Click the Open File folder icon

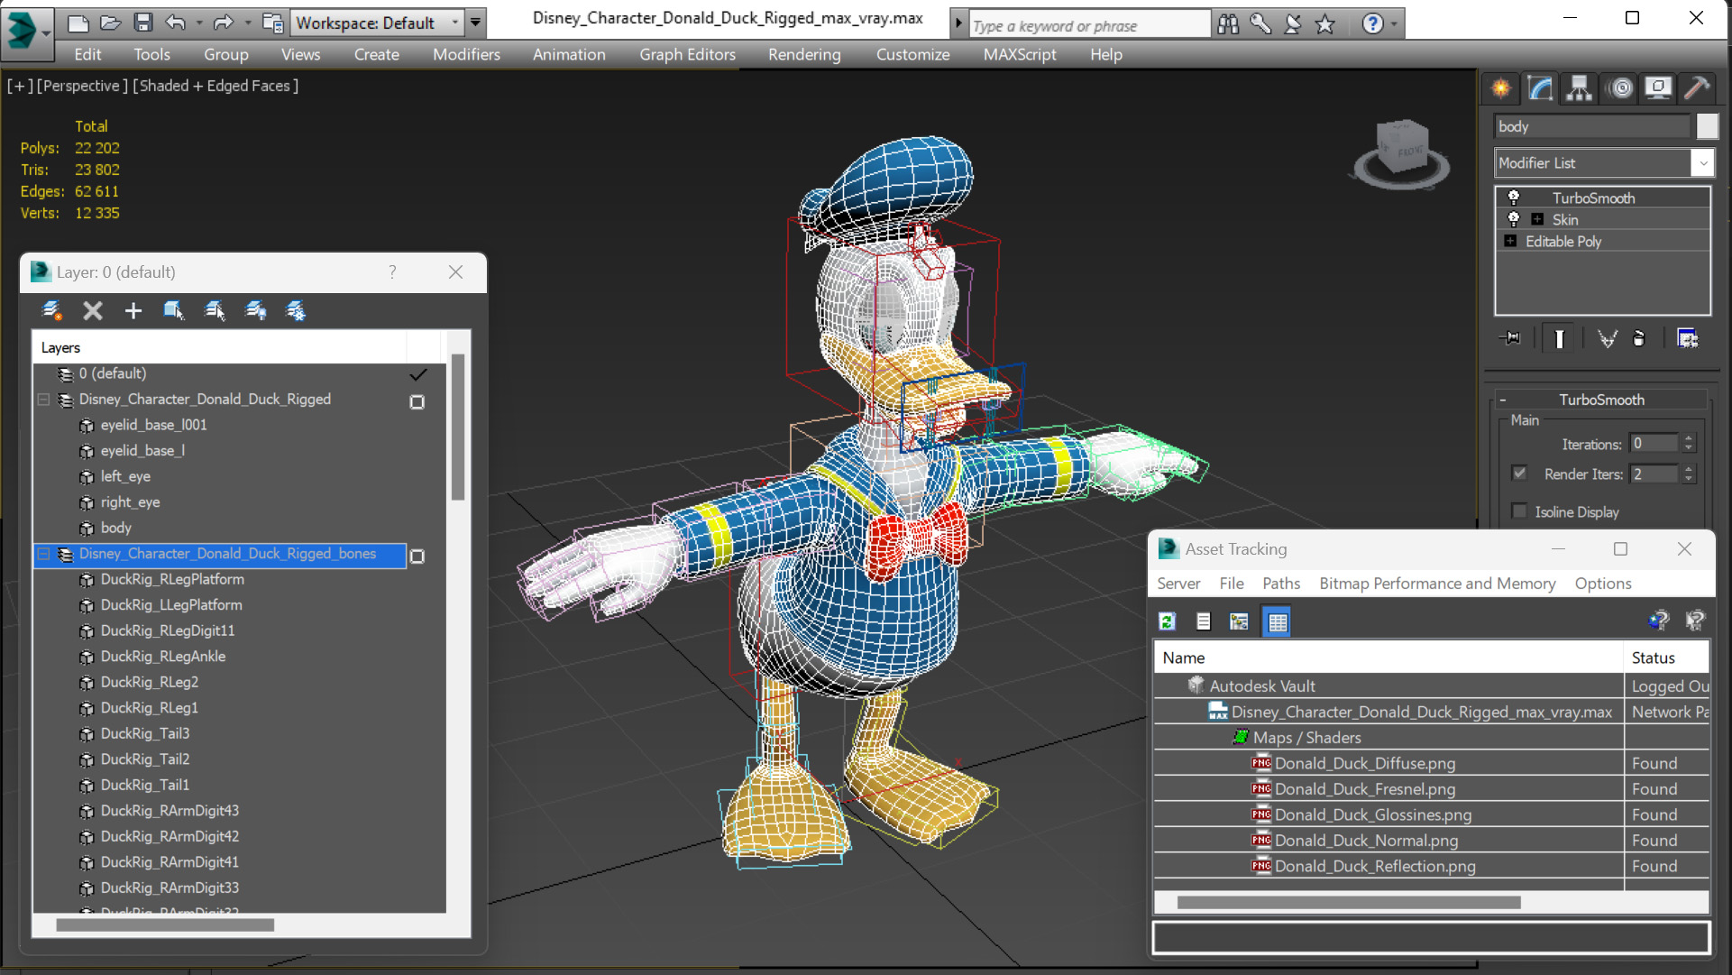(x=110, y=23)
